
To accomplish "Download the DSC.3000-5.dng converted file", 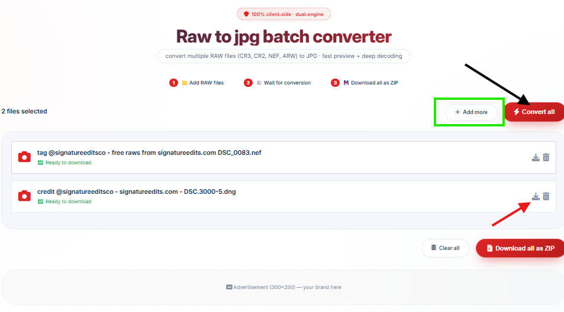I will 536,196.
